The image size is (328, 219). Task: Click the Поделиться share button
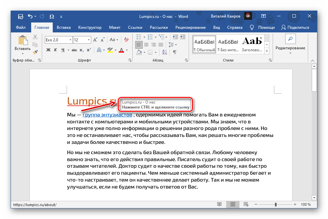(x=295, y=27)
